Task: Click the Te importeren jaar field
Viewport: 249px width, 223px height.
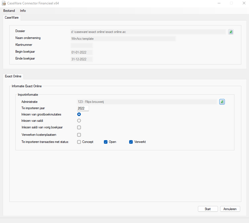Action: (x=83, y=108)
